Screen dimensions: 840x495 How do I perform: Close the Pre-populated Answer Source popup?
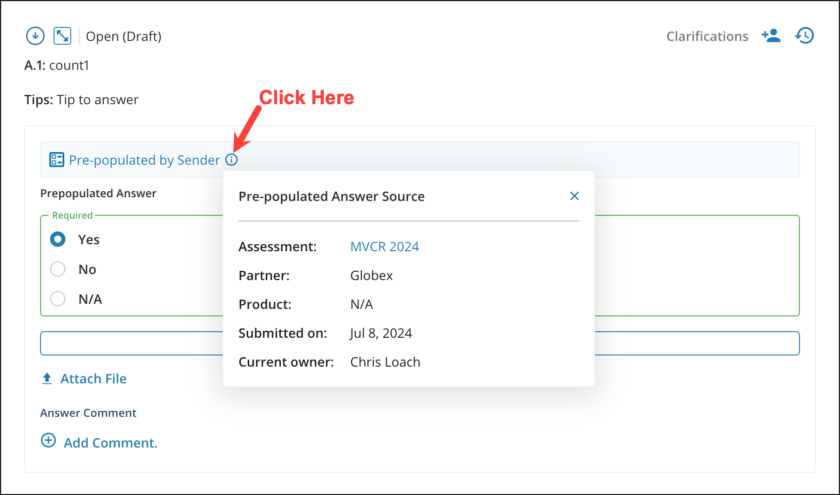coord(574,196)
